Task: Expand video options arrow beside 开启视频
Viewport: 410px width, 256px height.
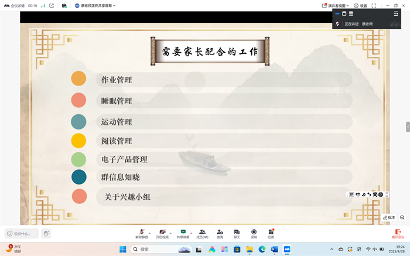Action: pyautogui.click(x=170, y=232)
